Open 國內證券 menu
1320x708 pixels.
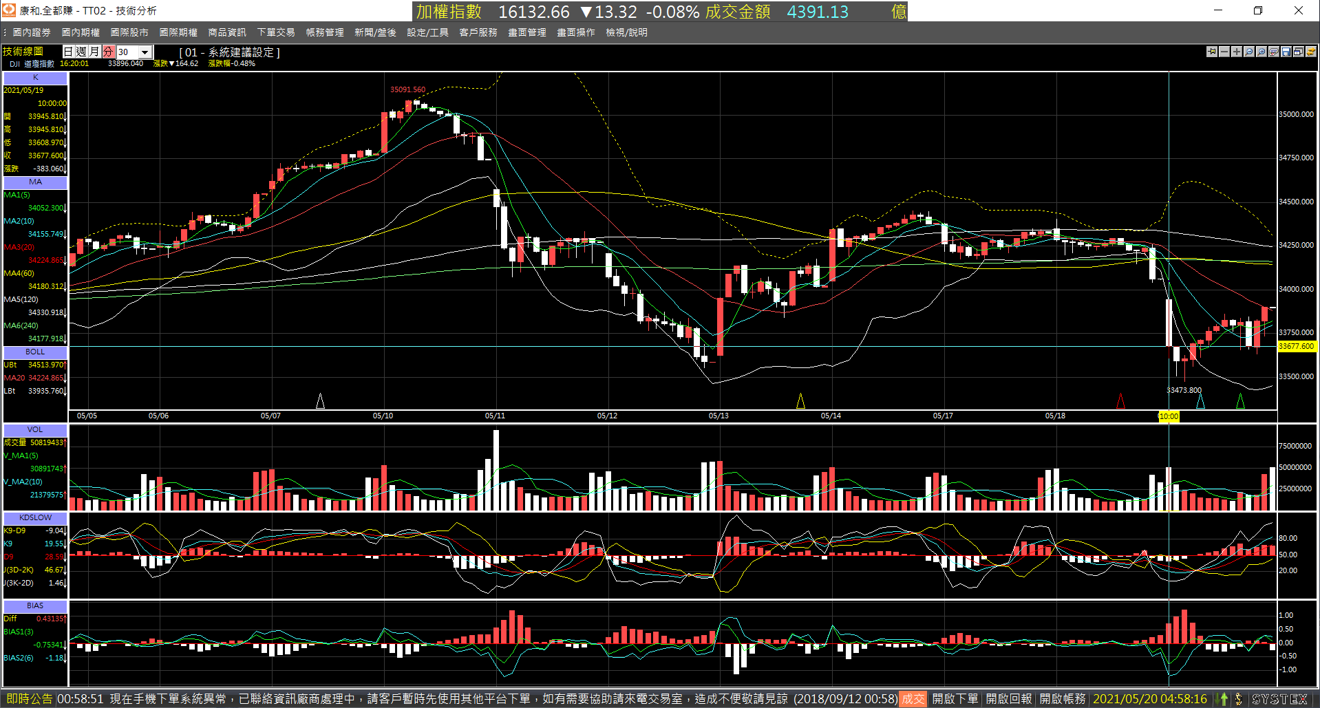click(32, 32)
